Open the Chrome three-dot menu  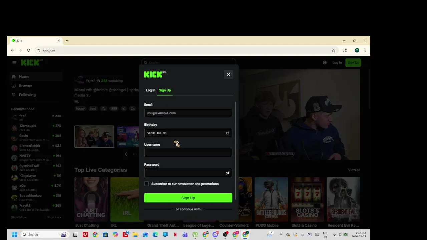pyautogui.click(x=365, y=50)
